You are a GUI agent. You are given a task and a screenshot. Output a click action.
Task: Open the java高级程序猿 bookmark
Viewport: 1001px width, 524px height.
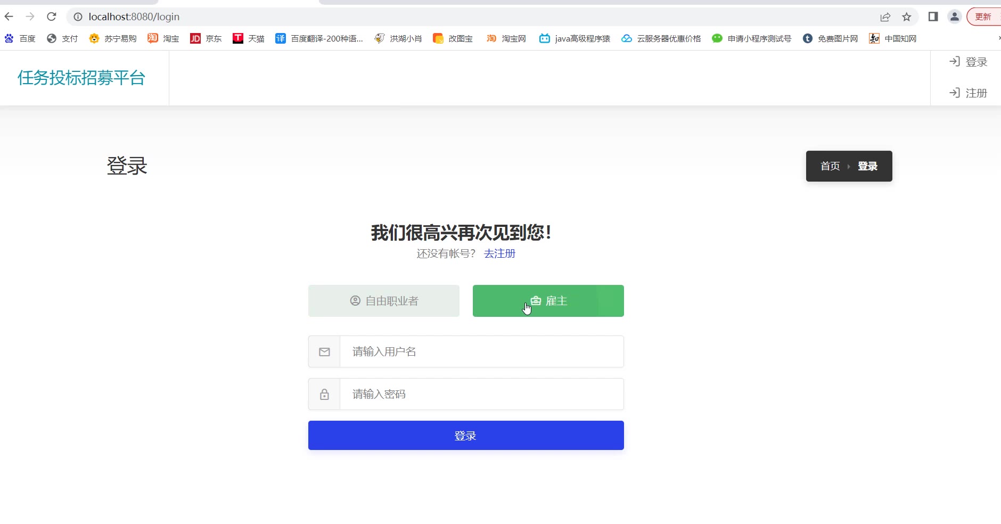pos(575,38)
